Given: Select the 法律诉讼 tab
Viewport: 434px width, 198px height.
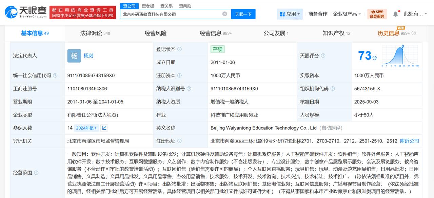Looking at the screenshot, I should pos(95,33).
